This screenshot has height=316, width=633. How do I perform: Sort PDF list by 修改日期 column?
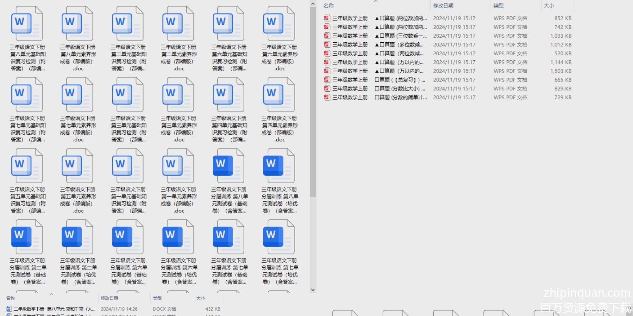click(x=443, y=6)
